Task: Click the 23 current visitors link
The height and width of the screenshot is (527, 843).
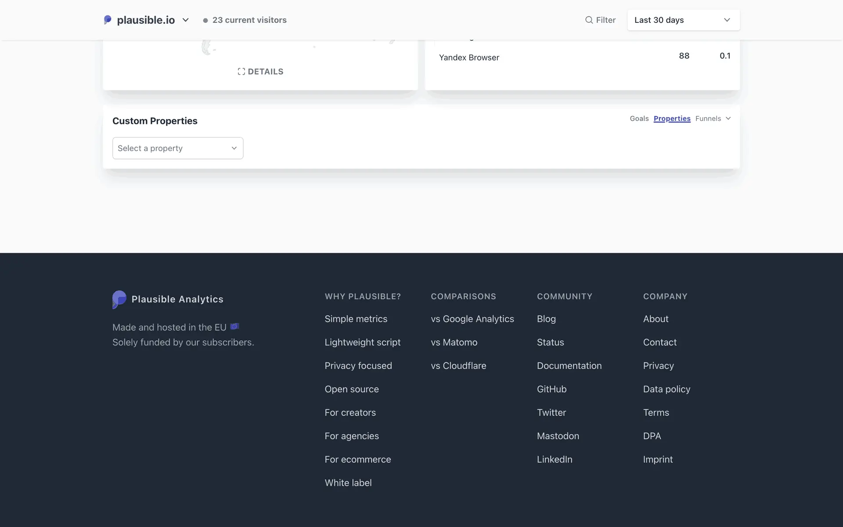Action: [x=249, y=20]
